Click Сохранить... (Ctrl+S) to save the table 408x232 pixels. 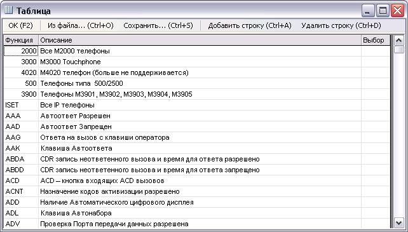(x=158, y=25)
